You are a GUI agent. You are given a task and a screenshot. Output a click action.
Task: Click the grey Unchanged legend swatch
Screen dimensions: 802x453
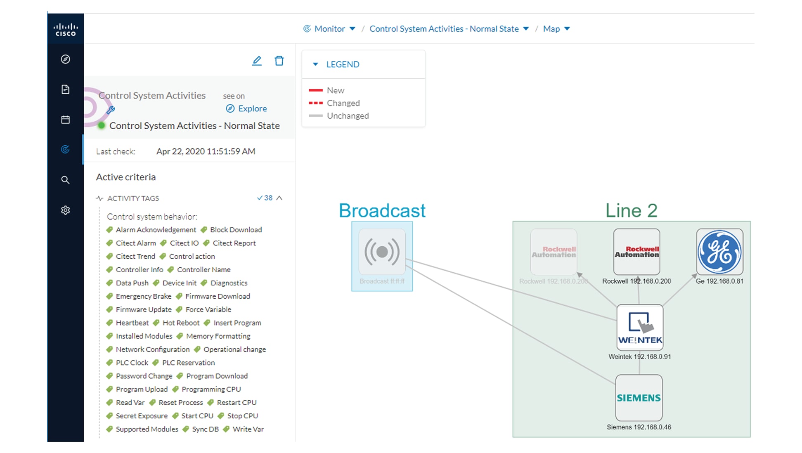(316, 116)
